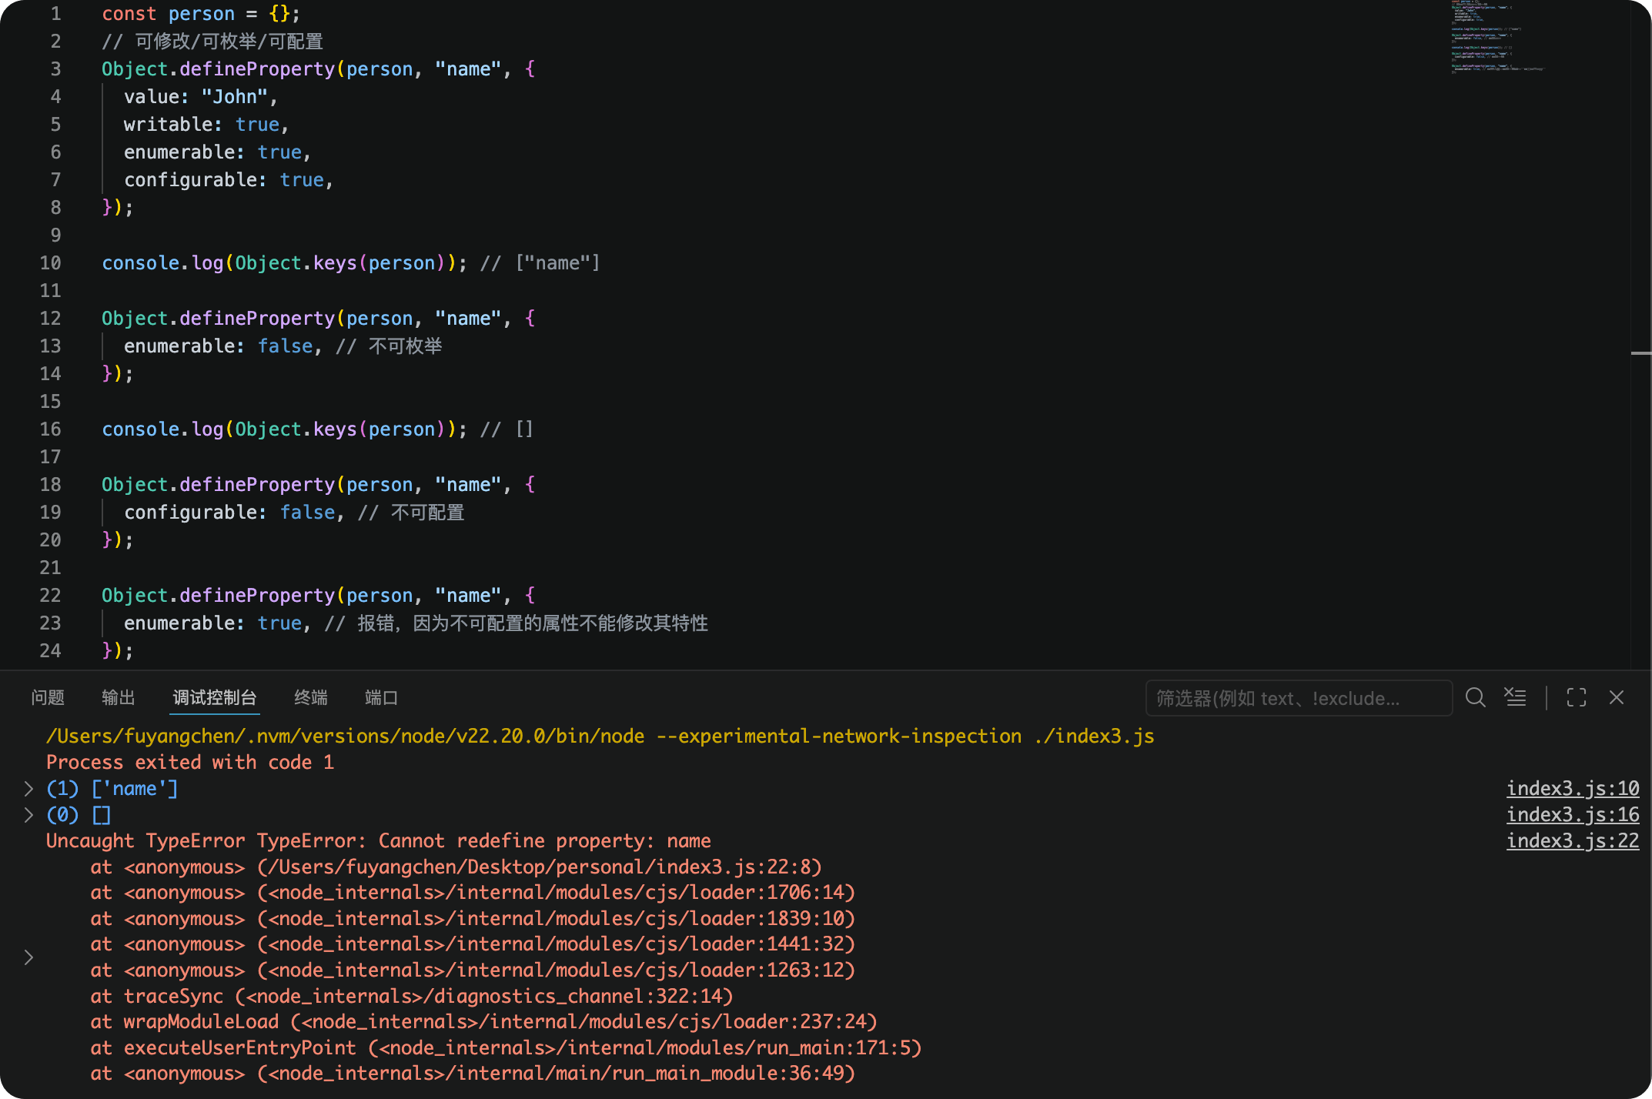Click 'configurable: false,' on line 19

click(x=234, y=513)
